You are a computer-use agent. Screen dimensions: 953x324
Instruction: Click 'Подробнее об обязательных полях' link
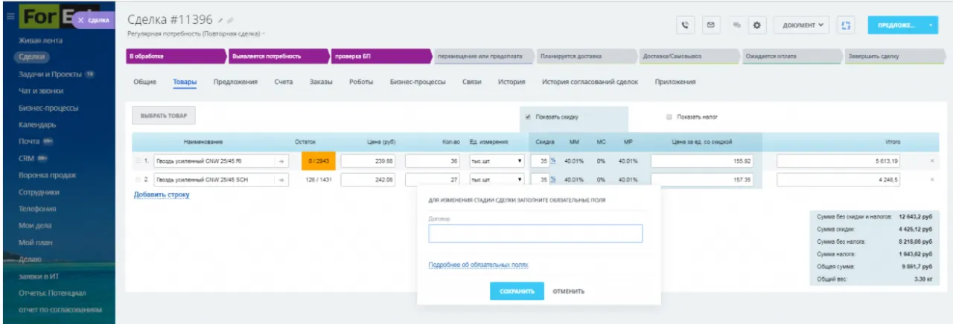coord(478,265)
